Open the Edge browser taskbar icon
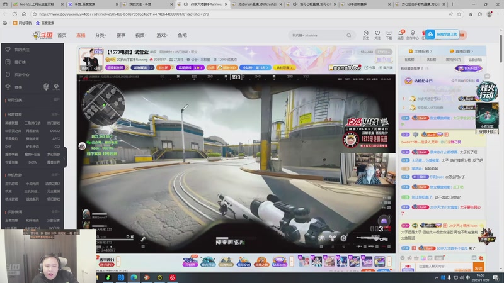Viewport: 504px width, 283px height. (x=134, y=277)
